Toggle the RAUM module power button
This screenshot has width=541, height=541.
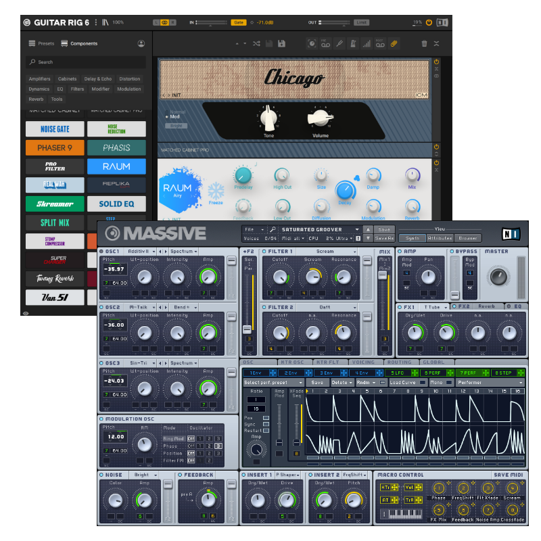[x=436, y=162]
